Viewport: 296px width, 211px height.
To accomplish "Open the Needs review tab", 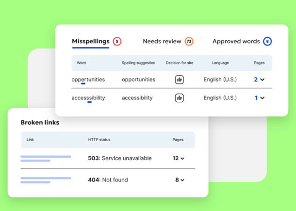I will (x=162, y=42).
